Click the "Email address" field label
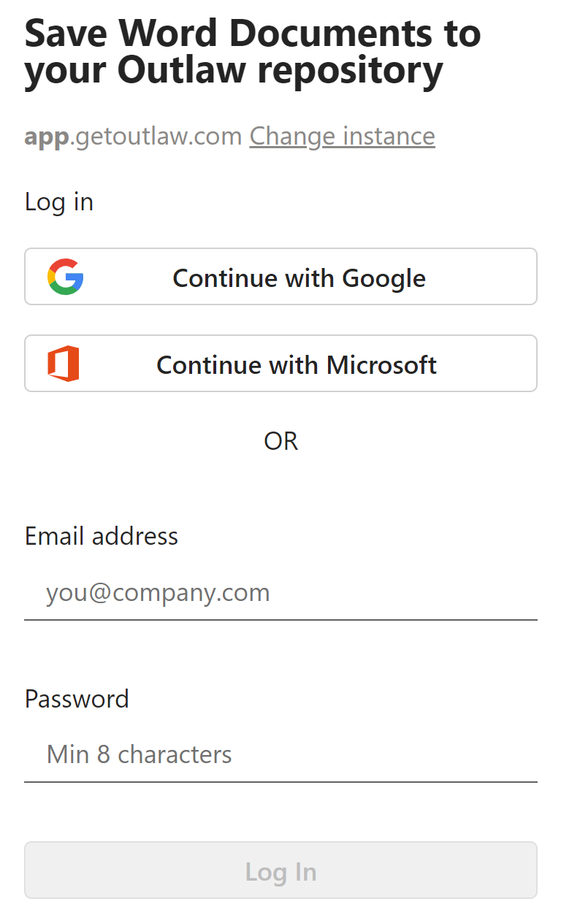Screen dimensions: 561x923 (x=102, y=536)
